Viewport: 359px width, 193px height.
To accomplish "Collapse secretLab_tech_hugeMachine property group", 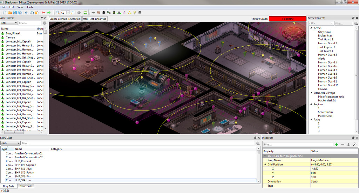I will (265, 156).
